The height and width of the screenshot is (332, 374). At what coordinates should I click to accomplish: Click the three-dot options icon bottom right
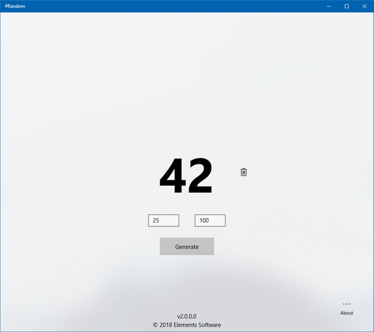click(346, 304)
